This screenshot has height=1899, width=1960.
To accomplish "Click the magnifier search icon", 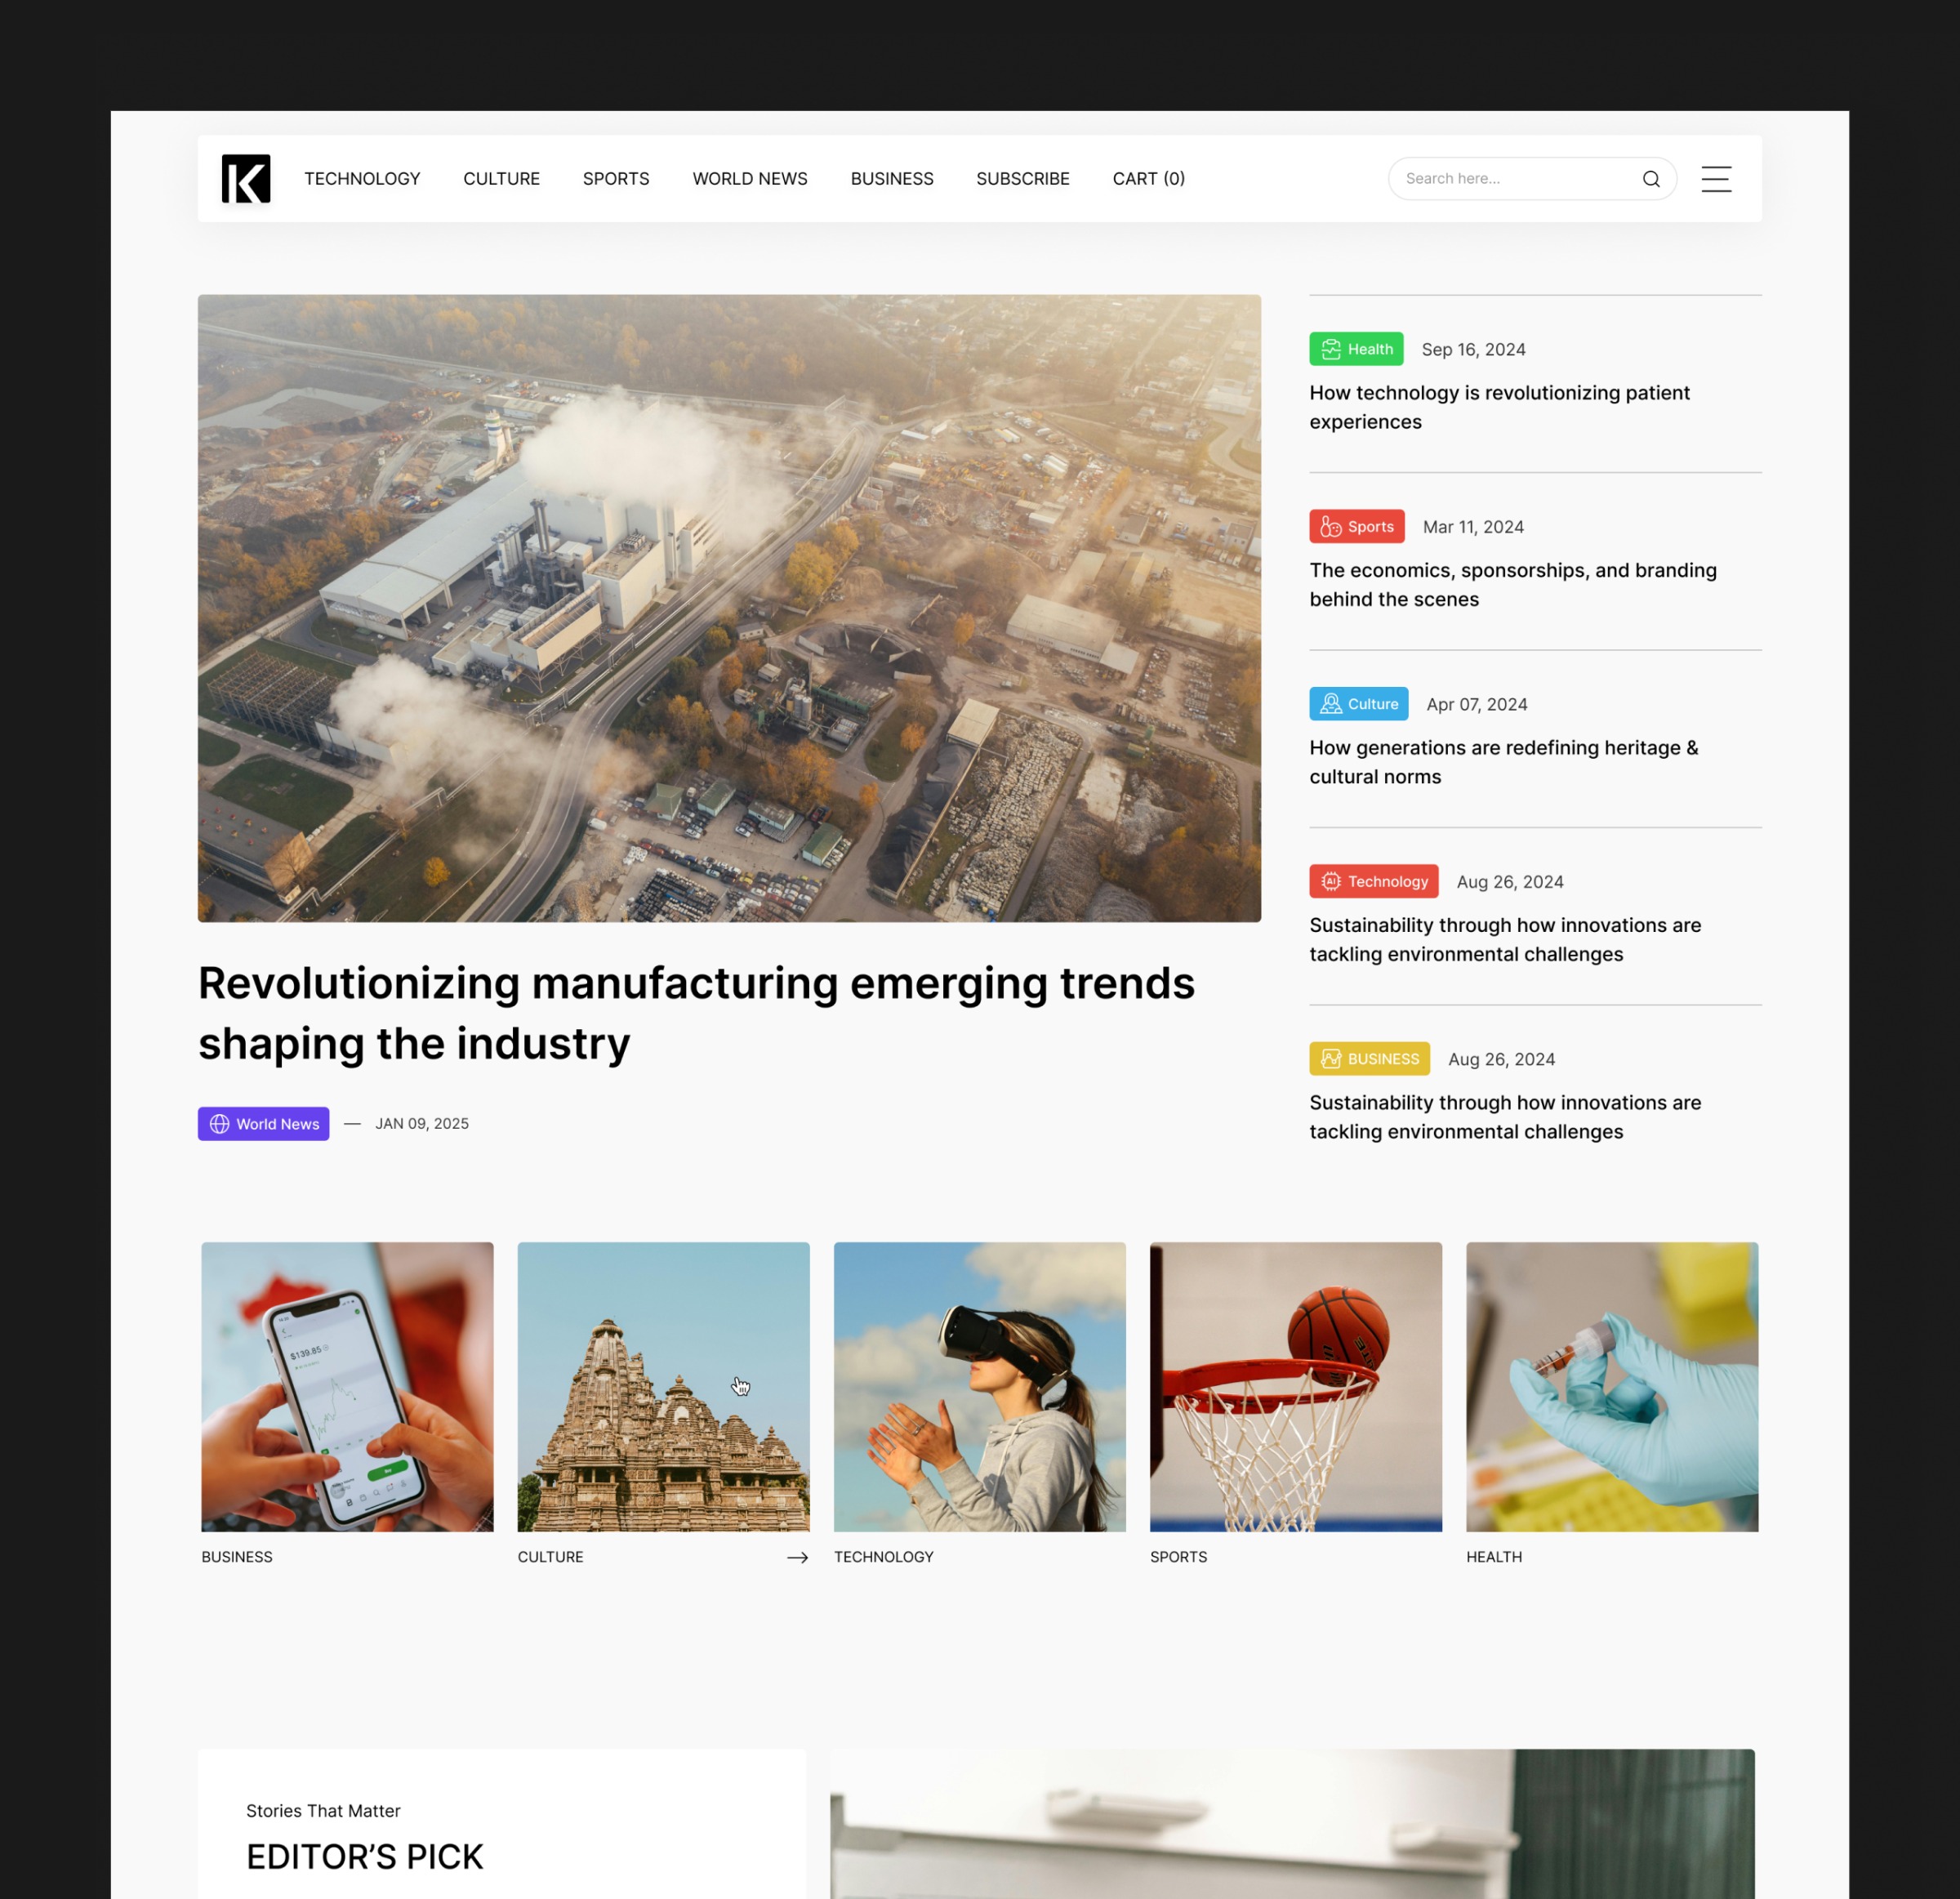I will [x=1650, y=179].
